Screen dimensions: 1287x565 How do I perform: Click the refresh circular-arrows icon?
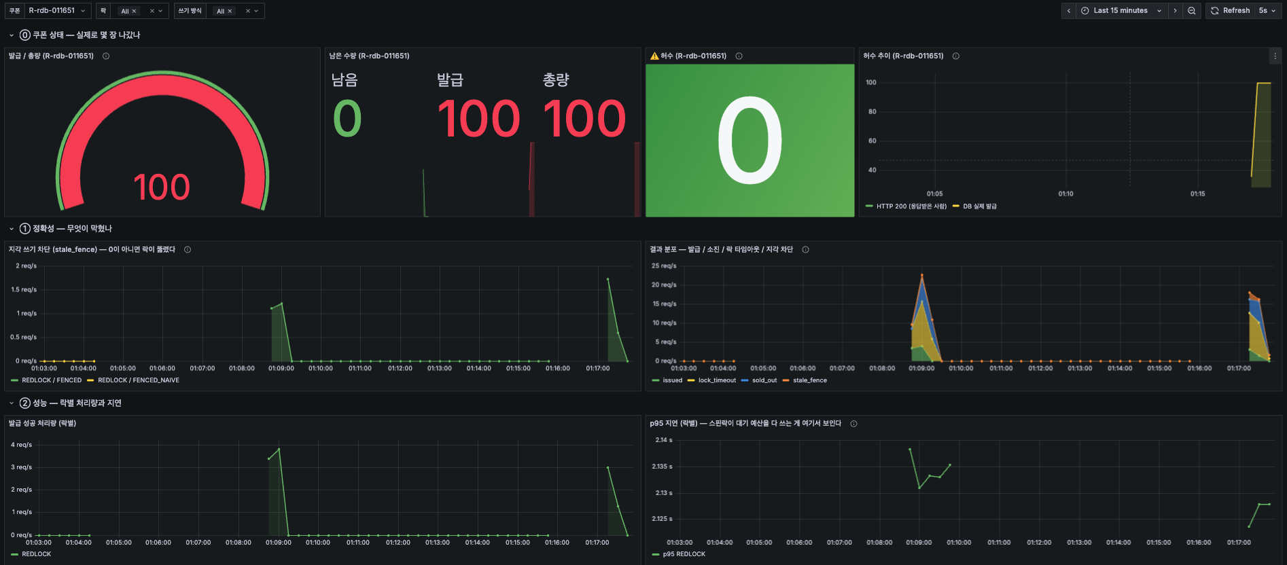click(1215, 11)
